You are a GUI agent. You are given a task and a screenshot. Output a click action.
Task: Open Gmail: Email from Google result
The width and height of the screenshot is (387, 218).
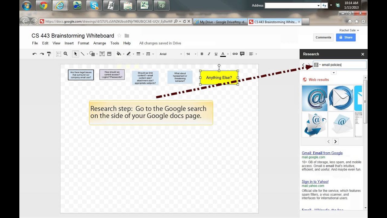322,153
